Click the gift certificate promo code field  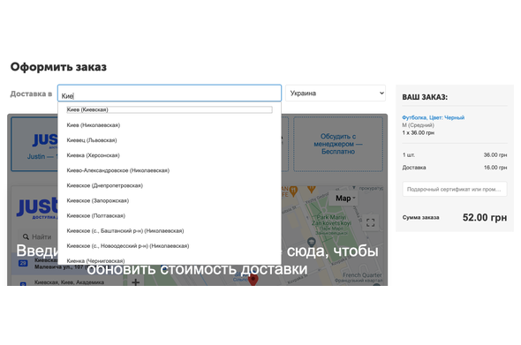[x=454, y=189]
